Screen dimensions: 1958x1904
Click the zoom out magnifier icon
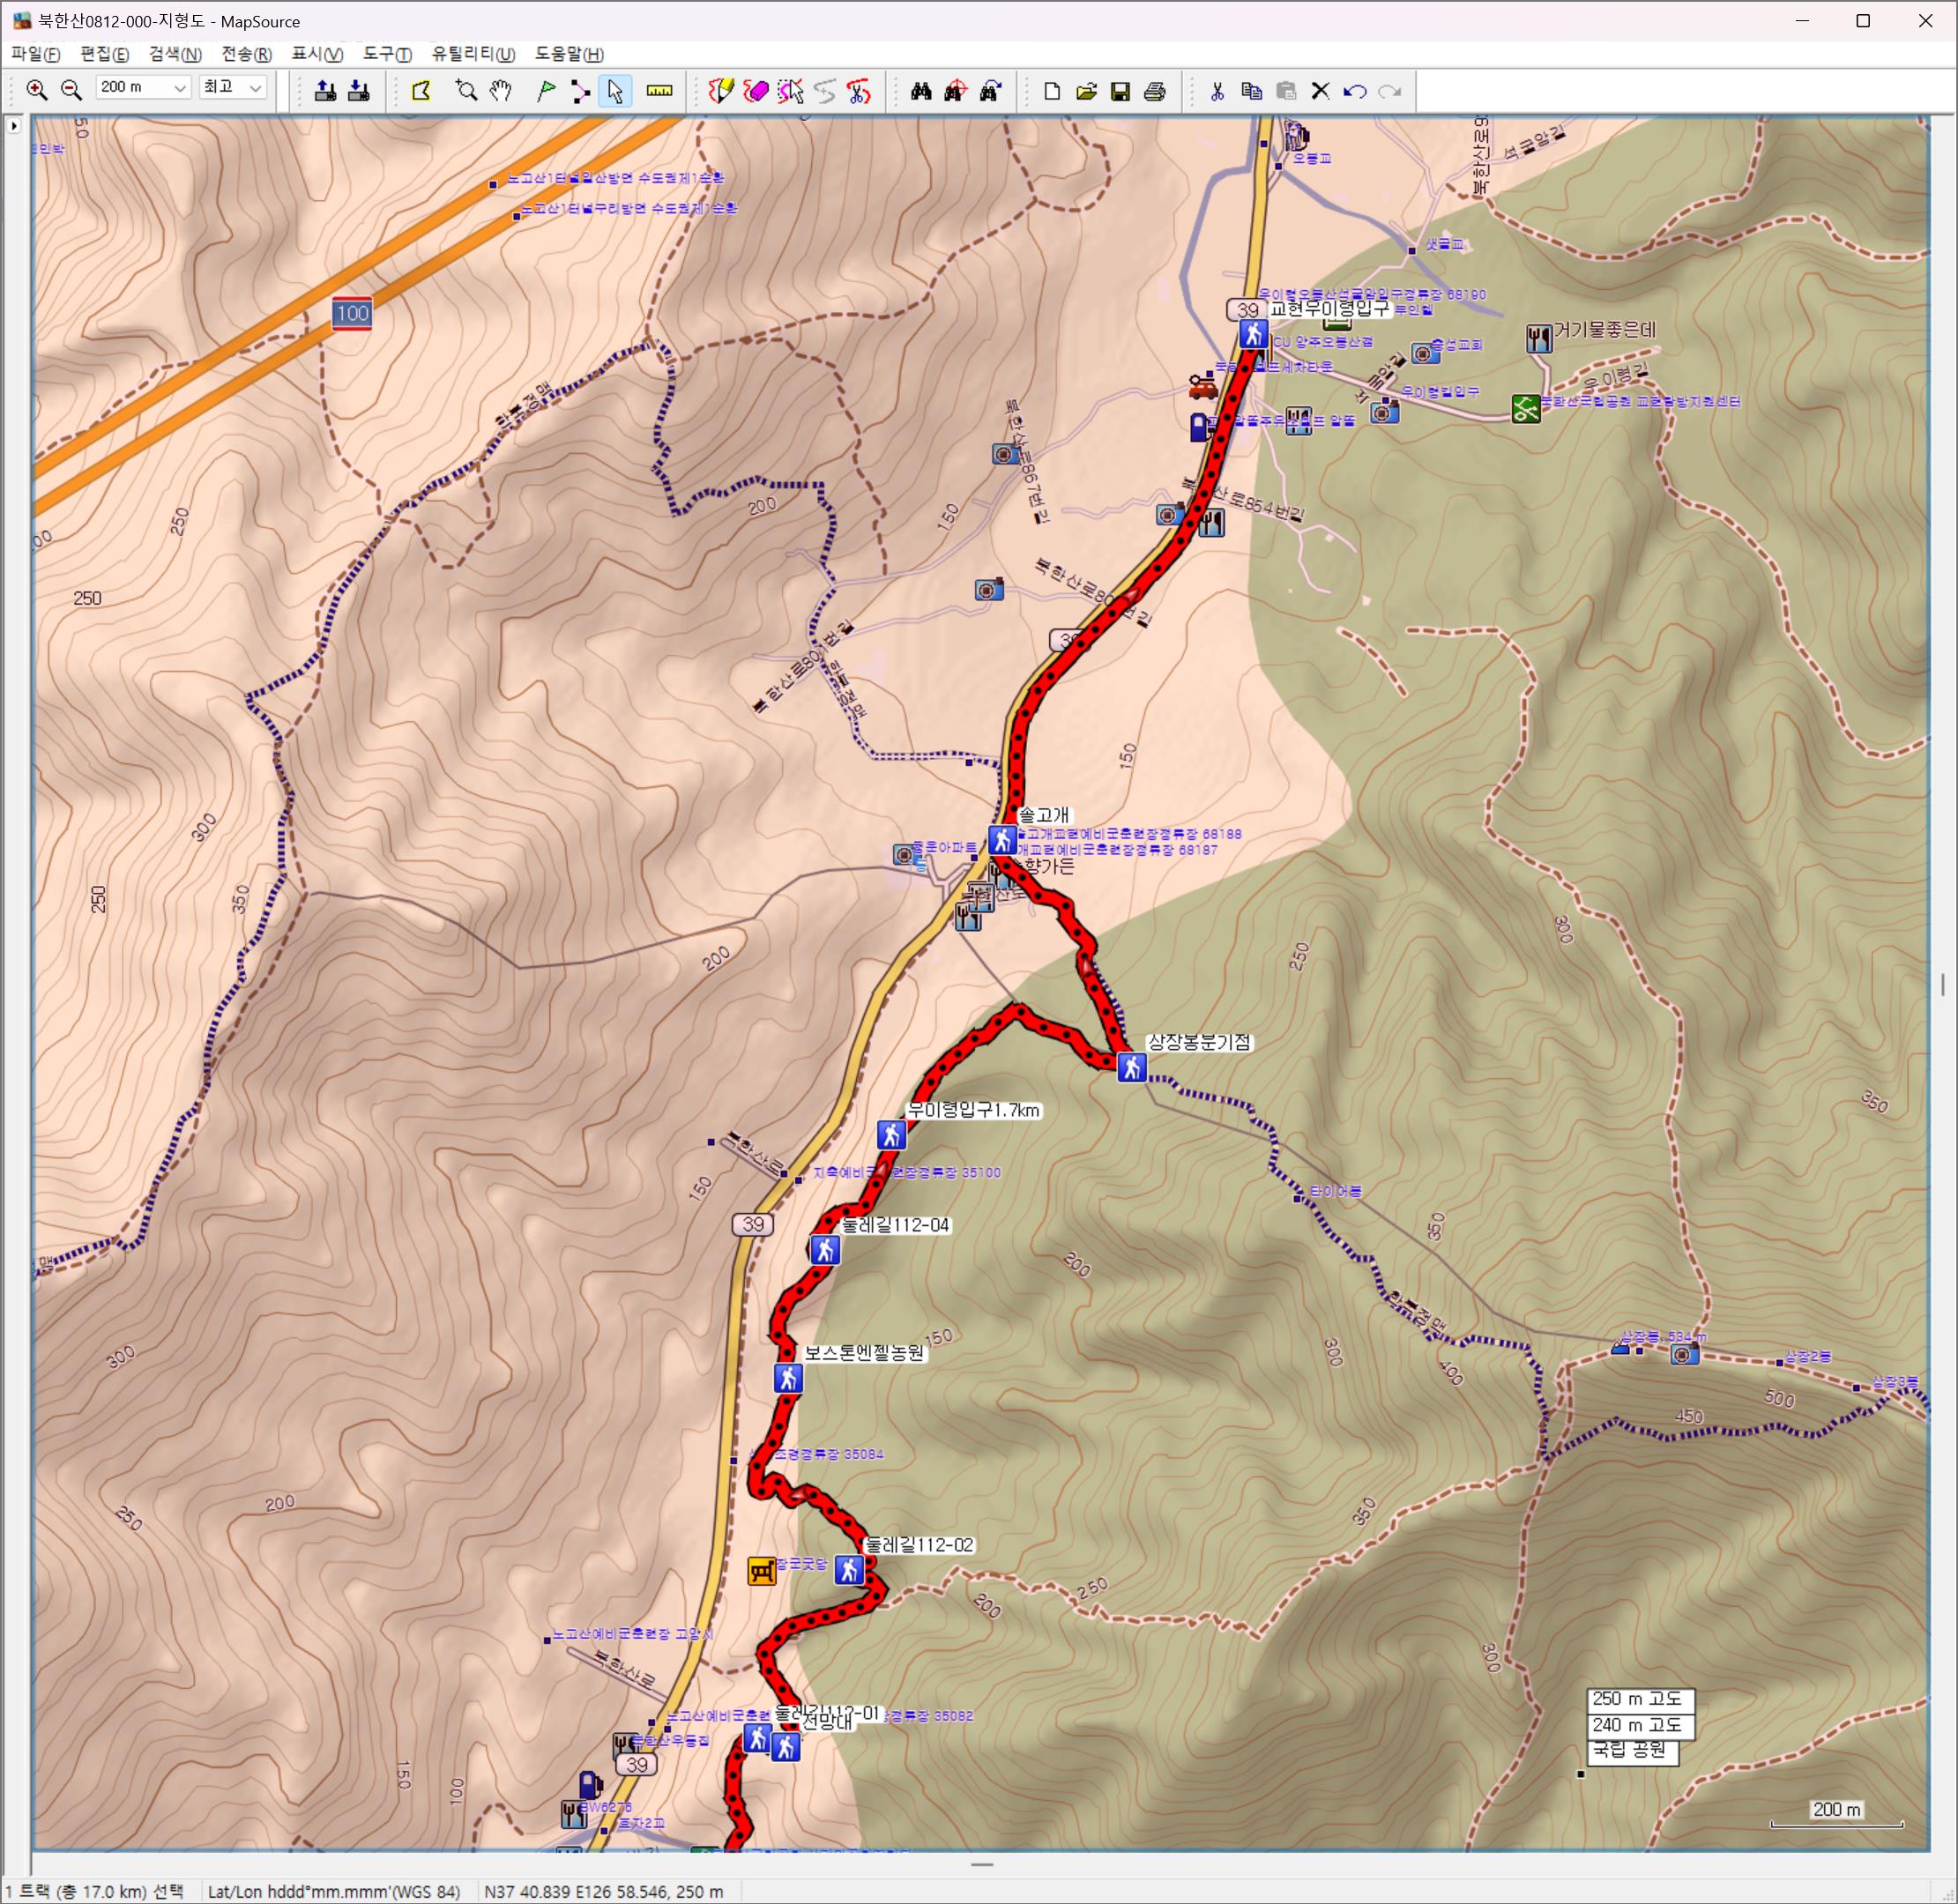coord(71,91)
